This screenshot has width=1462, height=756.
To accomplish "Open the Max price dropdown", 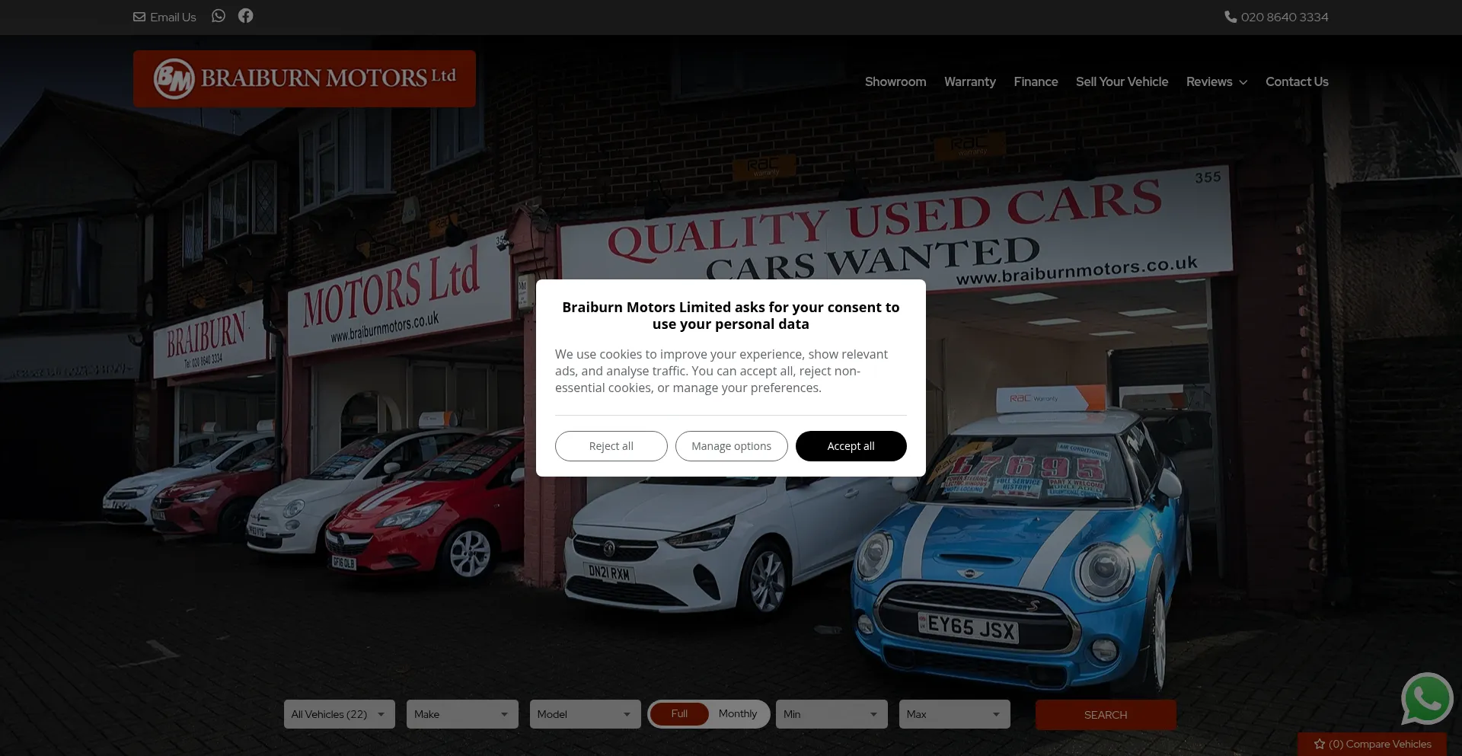I will 955,714.
